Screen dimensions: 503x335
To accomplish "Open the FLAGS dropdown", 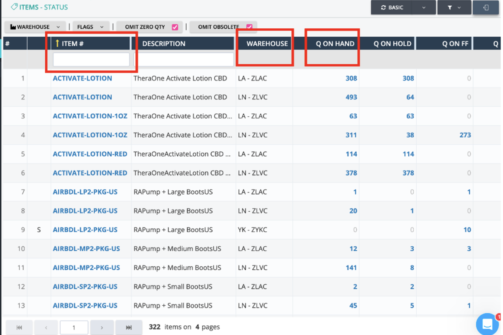I will (91, 27).
